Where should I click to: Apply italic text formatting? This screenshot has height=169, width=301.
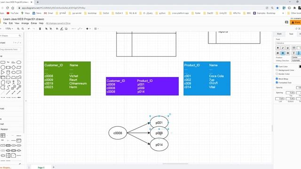(x=283, y=48)
